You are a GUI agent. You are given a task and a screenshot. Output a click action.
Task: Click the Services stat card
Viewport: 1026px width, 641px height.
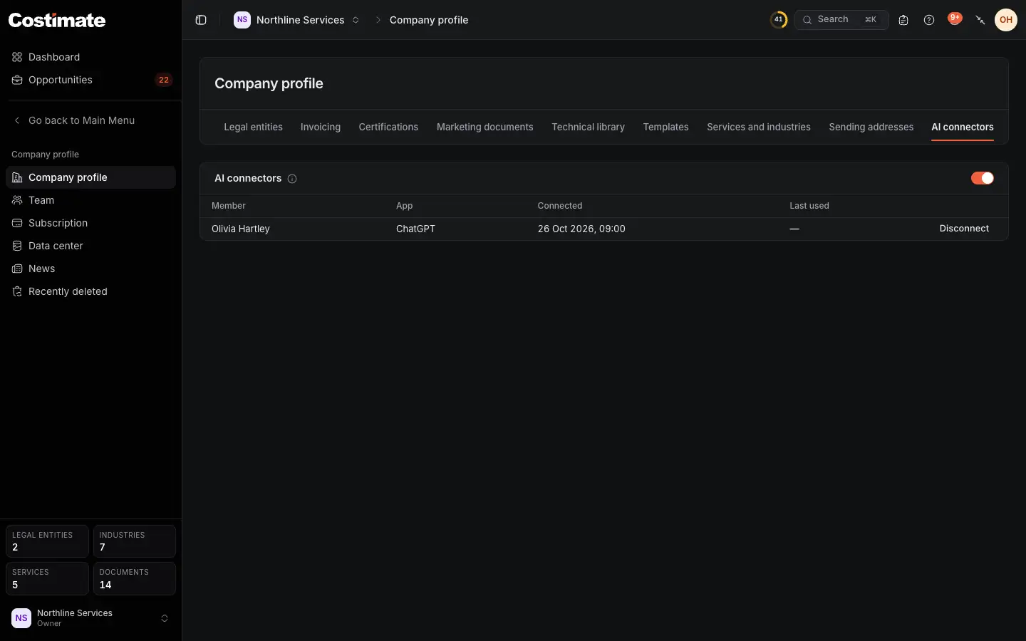[47, 578]
